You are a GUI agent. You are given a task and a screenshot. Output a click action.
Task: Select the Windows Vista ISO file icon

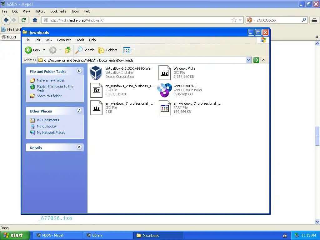[x=164, y=72]
